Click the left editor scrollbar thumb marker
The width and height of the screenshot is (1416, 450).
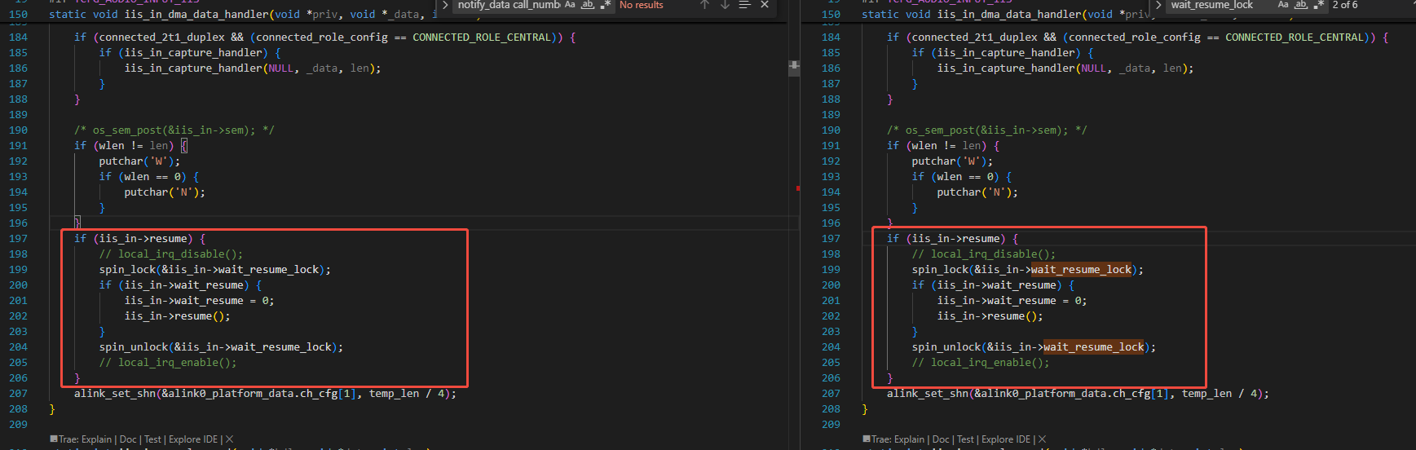tap(794, 68)
